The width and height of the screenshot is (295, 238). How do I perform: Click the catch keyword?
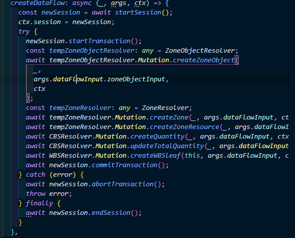36,175
